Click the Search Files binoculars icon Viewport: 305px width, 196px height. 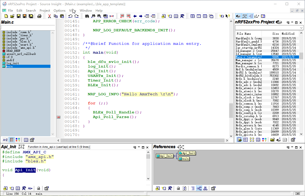[x=105, y=16]
